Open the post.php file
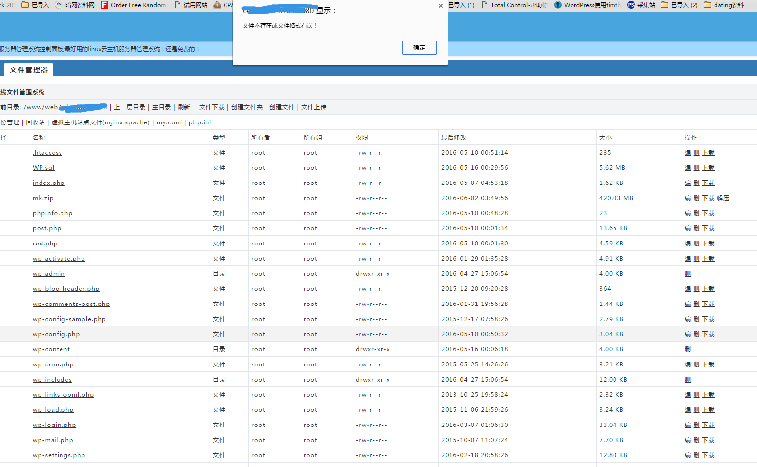The width and height of the screenshot is (757, 467). point(47,228)
